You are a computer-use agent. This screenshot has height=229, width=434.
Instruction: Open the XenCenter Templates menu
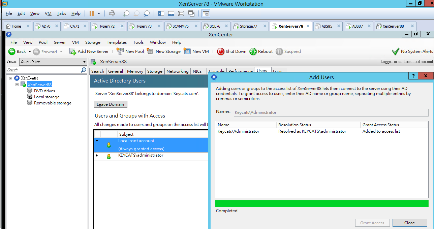[117, 42]
